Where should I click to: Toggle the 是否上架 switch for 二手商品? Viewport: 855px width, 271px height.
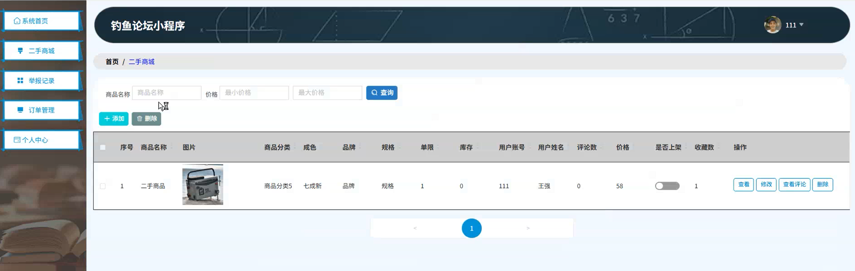coord(667,186)
